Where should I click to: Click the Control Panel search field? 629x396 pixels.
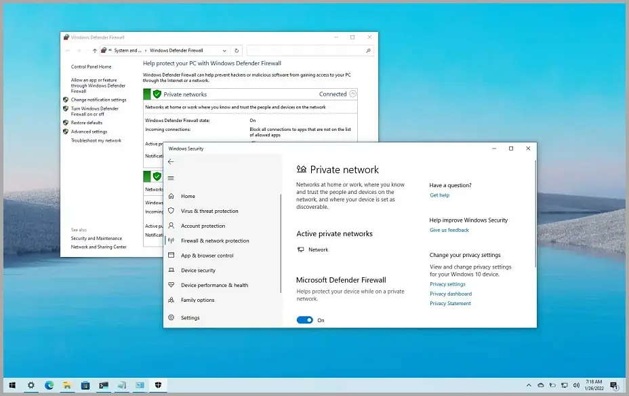tap(310, 51)
